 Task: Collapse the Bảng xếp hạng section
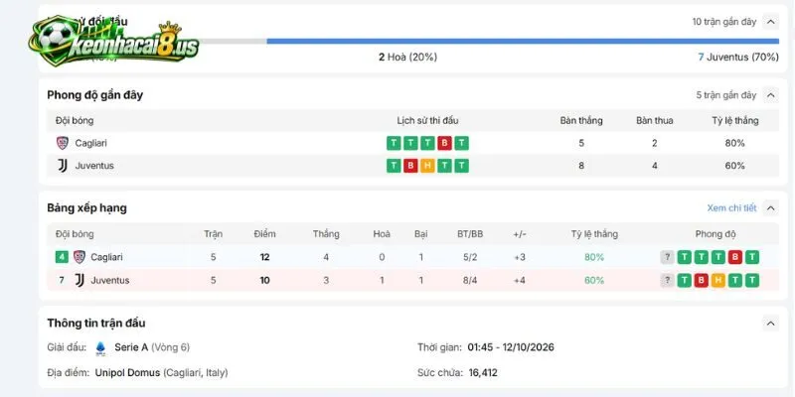pos(771,208)
